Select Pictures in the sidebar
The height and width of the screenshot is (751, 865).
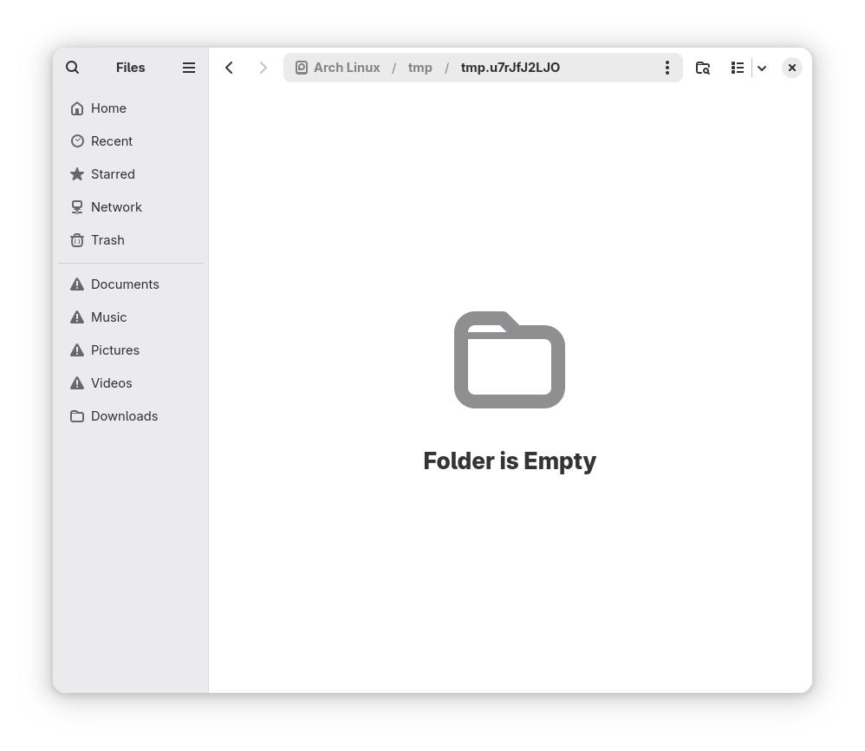click(x=131, y=350)
